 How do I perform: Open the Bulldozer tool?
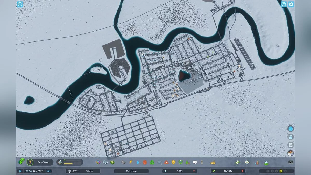coord(213,163)
